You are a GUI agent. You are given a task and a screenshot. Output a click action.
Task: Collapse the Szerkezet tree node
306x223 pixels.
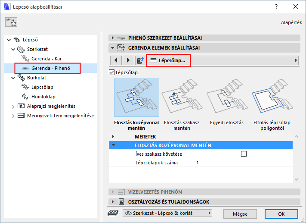click(13, 50)
